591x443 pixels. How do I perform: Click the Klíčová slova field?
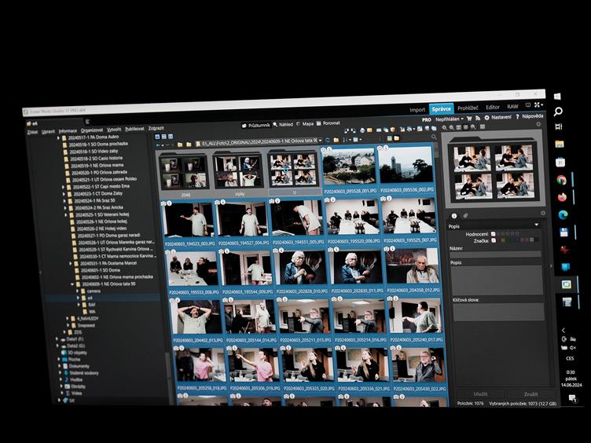(498, 312)
